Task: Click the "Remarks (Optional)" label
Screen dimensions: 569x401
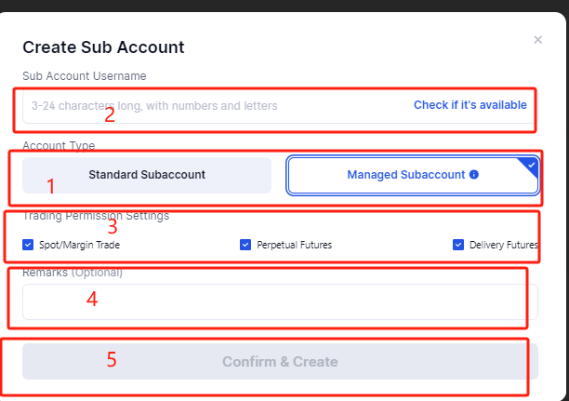Action: (73, 273)
